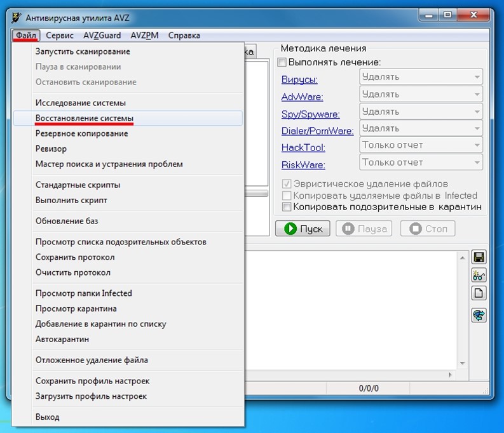Toggle Копировать удаляемые файлы в Infected checkbox

coord(287,196)
